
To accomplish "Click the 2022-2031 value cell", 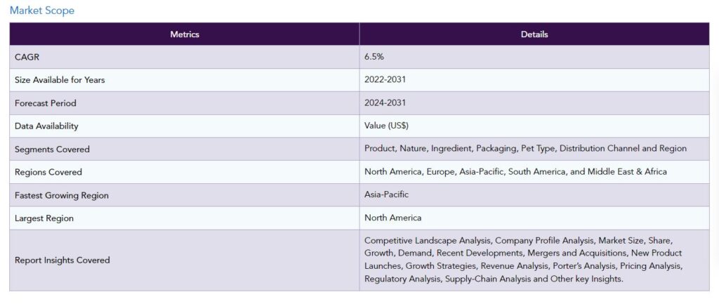I will [385, 80].
